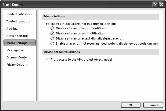Screen dimensions: 166x111
Task: Open the Trusted Publishers section
Action: pyautogui.click(x=19, y=14)
